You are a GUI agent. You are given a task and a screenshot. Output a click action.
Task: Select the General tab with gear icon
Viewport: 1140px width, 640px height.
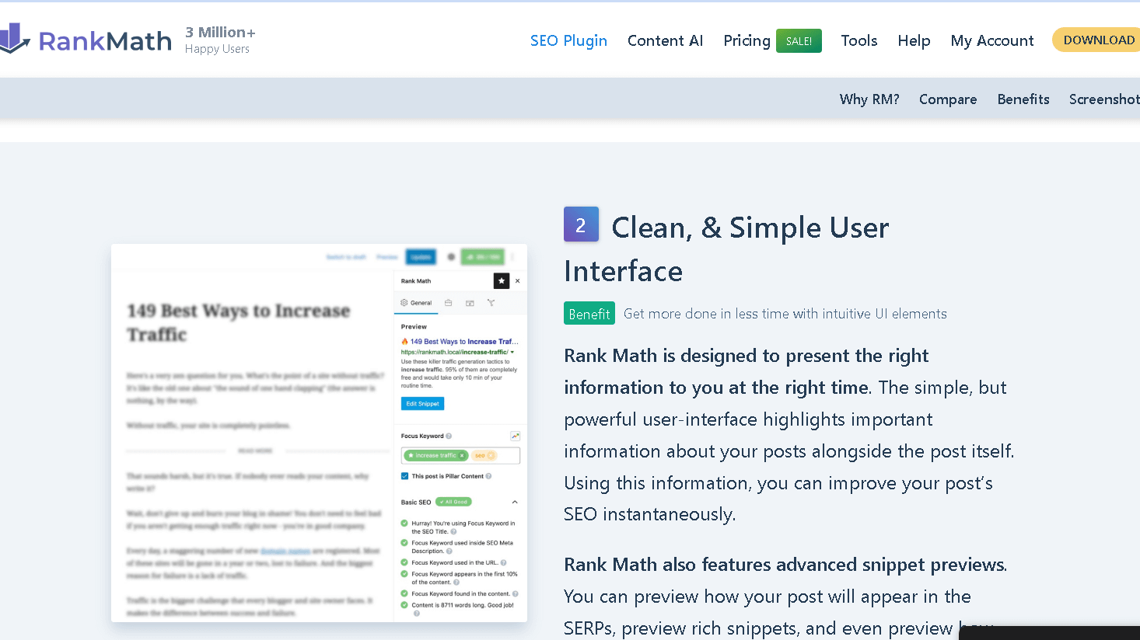point(416,303)
